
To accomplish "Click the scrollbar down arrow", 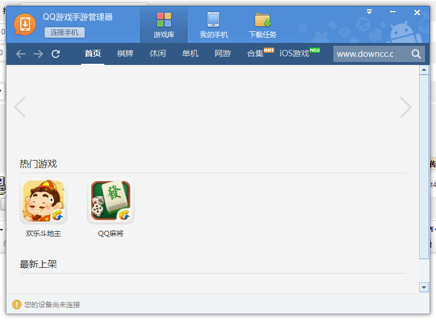I will [x=424, y=288].
